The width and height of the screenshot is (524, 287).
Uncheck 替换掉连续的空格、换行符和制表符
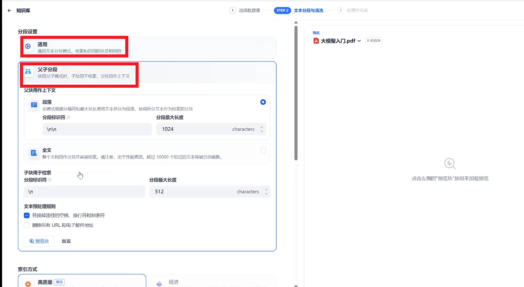click(27, 215)
